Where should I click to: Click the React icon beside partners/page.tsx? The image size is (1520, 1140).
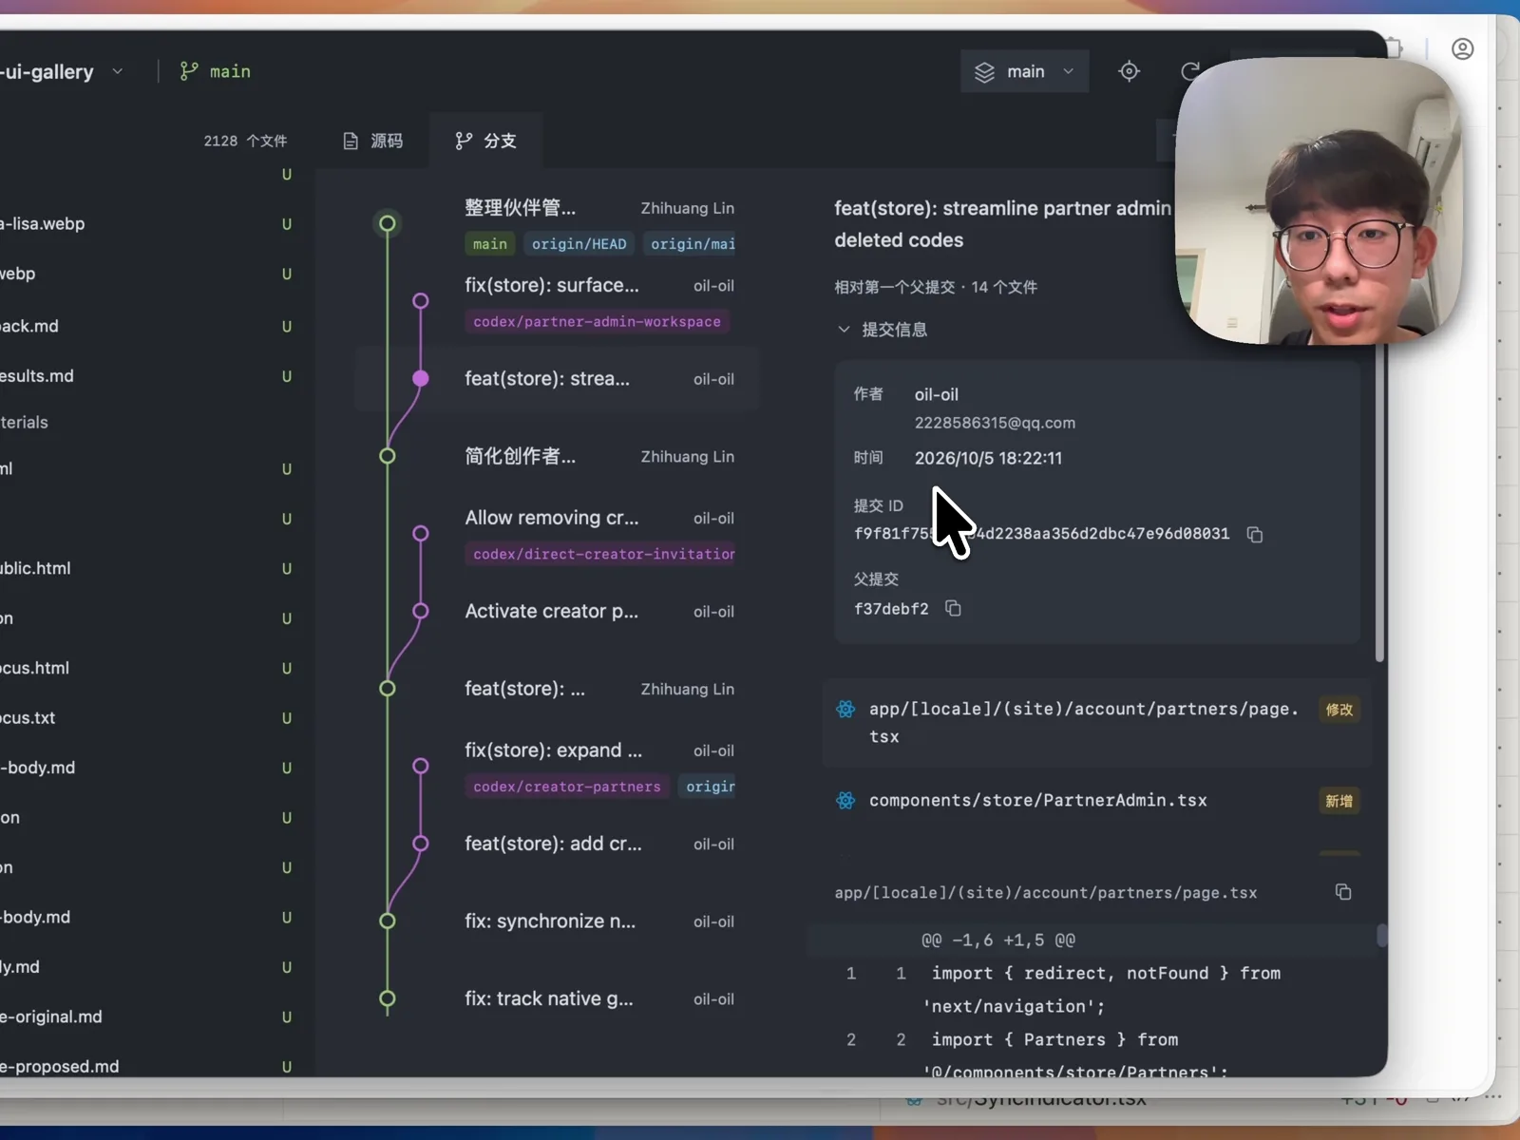click(845, 710)
